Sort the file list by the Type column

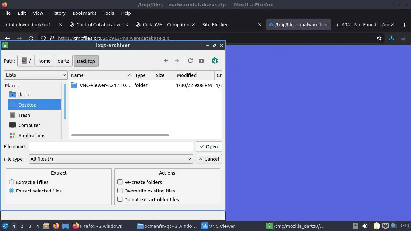[x=144, y=75]
